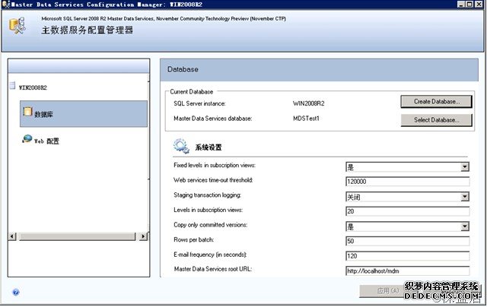Screen dimensions: 487x307
Task: Expand Staging transaction logging dropdown
Action: pyautogui.click(x=464, y=197)
